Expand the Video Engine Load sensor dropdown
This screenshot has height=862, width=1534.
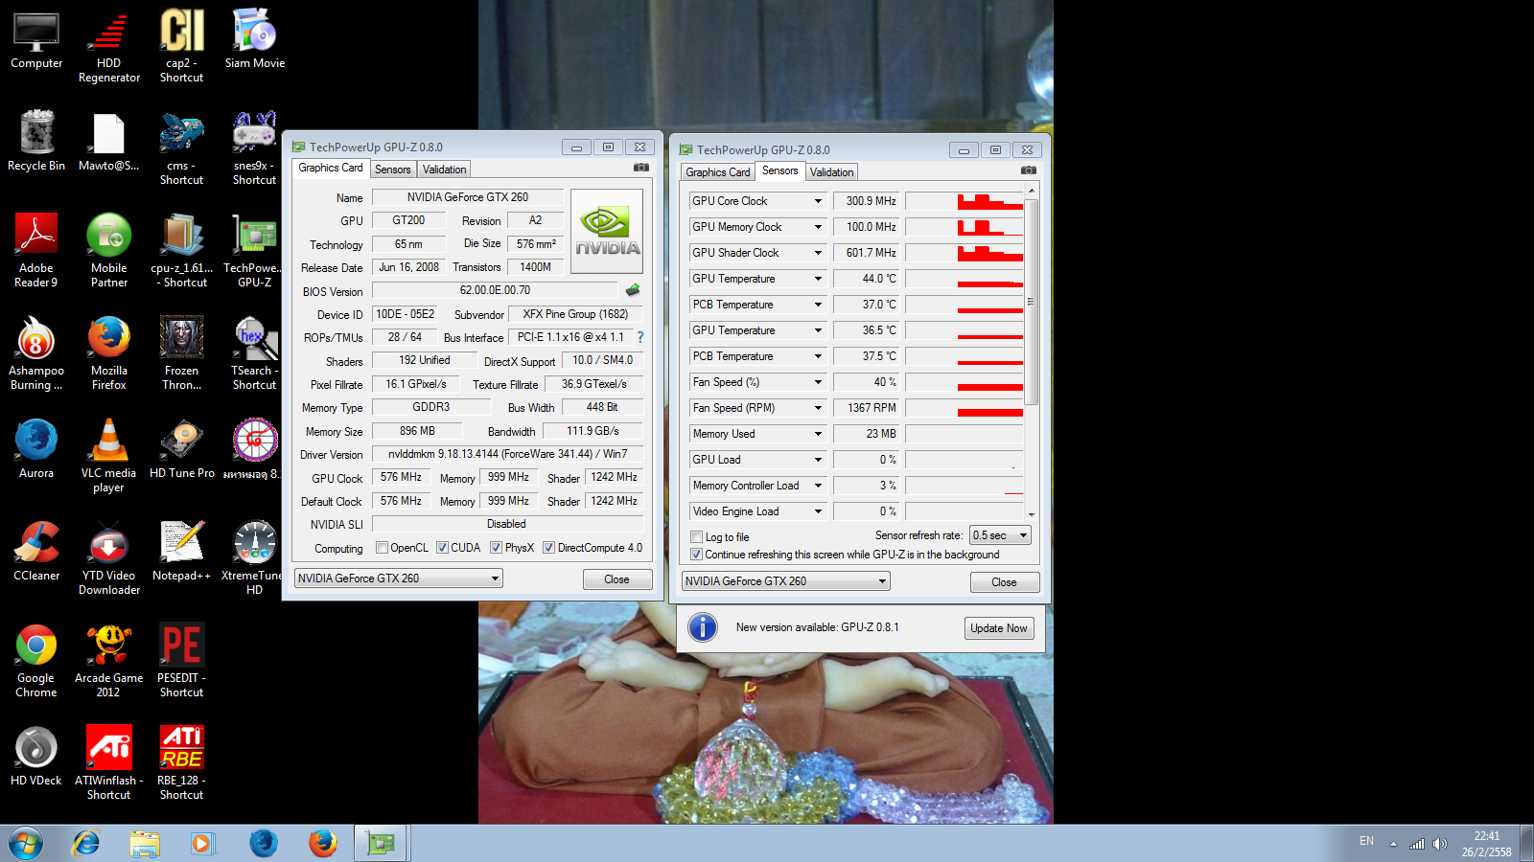point(818,511)
